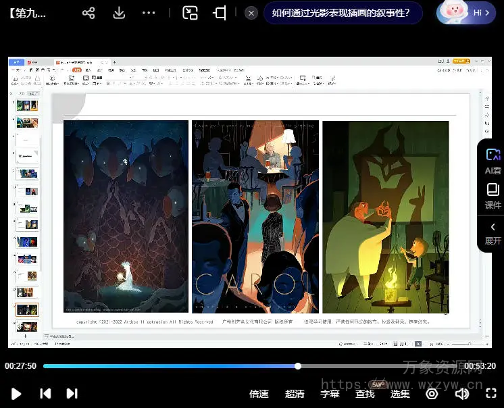Open the three-dot more options menu
This screenshot has width=504, height=408.
coord(149,13)
